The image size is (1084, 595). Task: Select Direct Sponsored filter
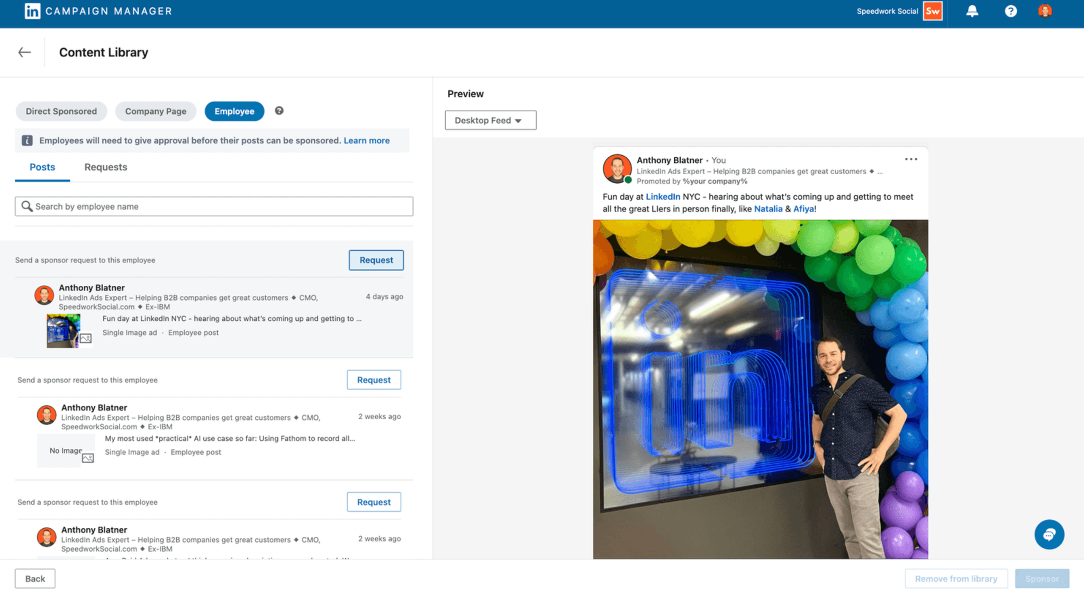(x=61, y=111)
